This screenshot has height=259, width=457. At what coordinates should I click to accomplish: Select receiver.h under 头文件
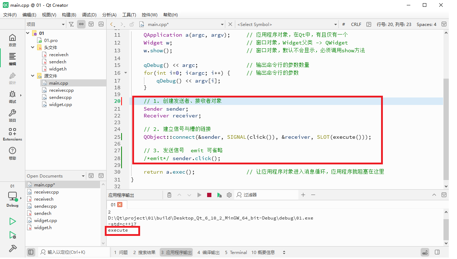coord(59,54)
